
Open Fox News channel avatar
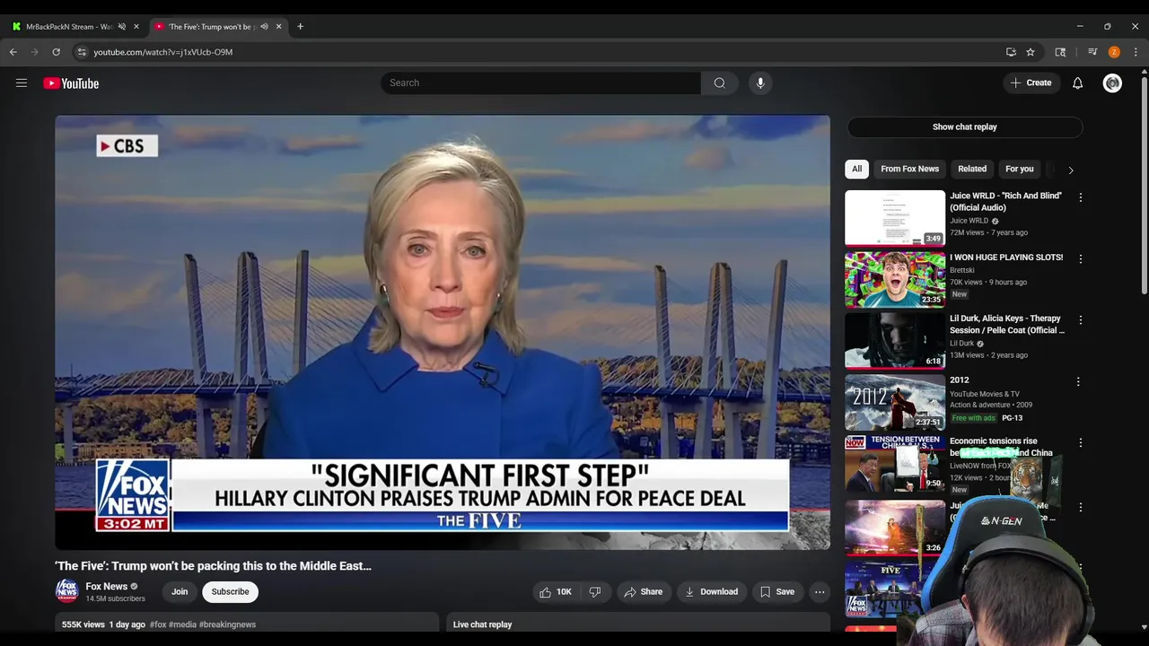coord(66,590)
